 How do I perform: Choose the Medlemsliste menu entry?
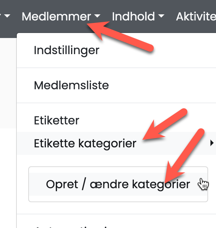pos(71,85)
